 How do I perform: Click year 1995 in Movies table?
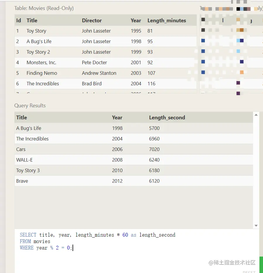136,31
